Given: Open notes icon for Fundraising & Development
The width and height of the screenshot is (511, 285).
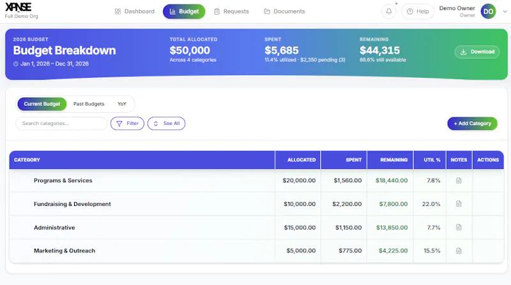Looking at the screenshot, I should click(459, 204).
